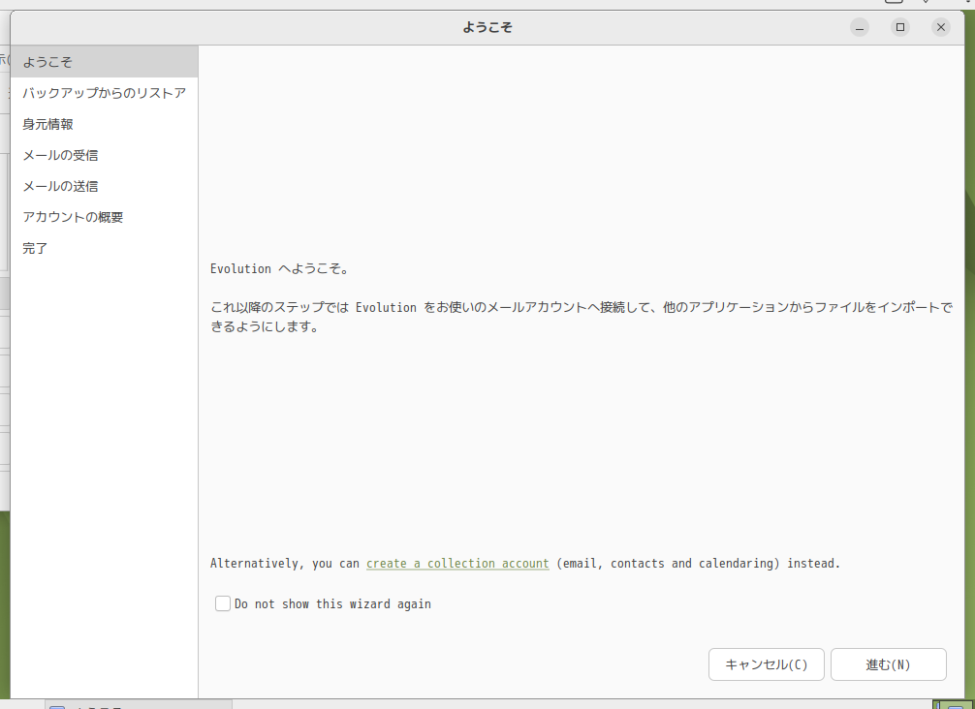Enable "Do not show this wizard again" checkbox

[223, 603]
